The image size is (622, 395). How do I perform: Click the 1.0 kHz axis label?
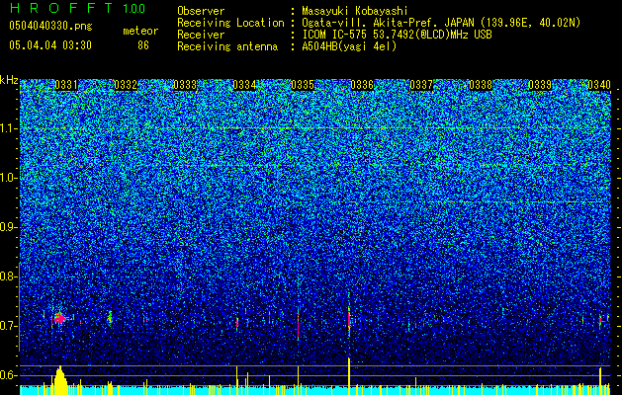[x=8, y=178]
